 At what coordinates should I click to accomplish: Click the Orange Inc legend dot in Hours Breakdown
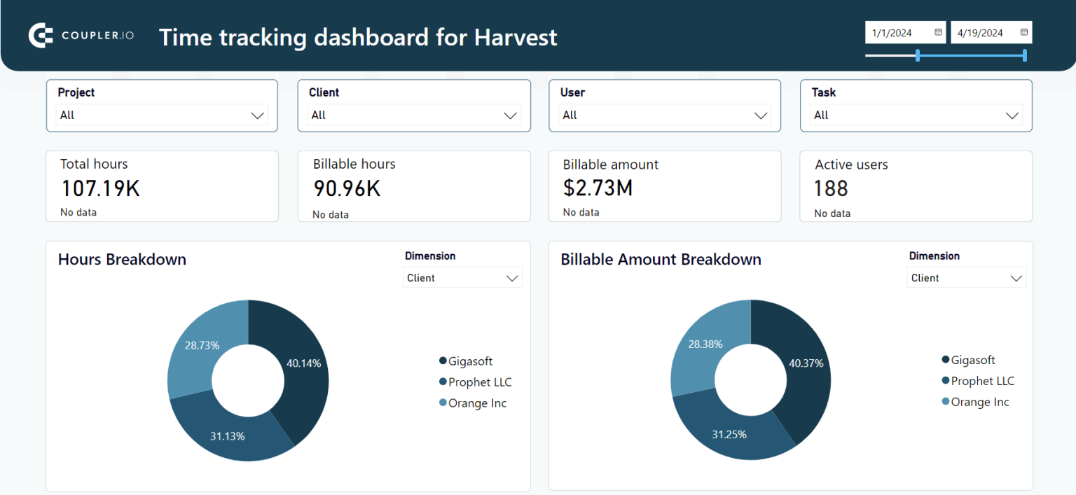[x=443, y=403]
